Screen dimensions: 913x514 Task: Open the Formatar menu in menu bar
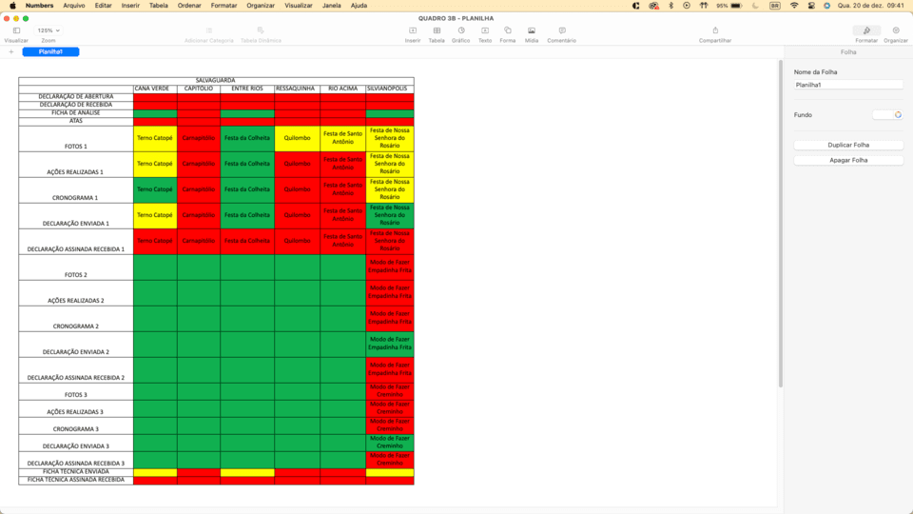click(223, 6)
